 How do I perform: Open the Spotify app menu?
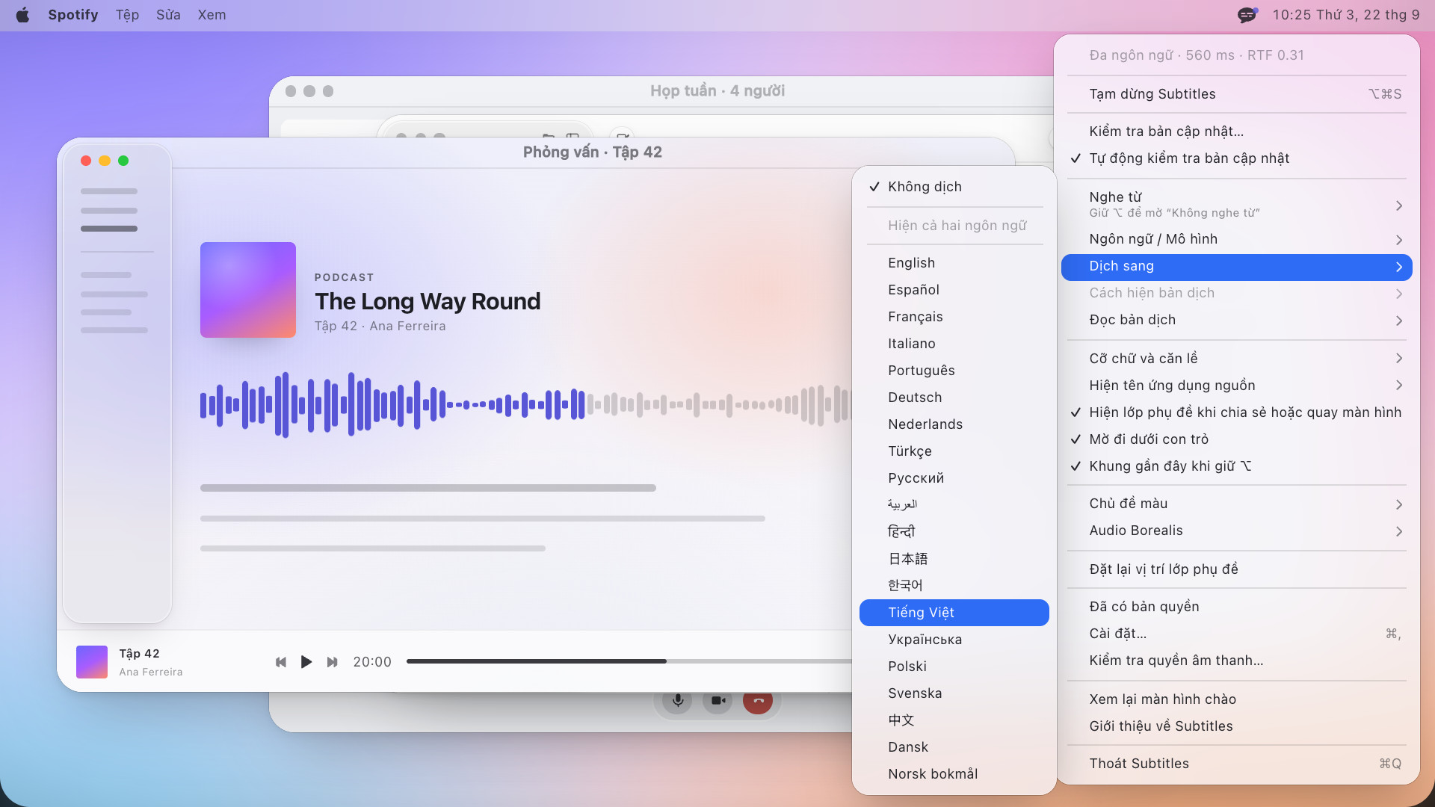[x=73, y=15]
